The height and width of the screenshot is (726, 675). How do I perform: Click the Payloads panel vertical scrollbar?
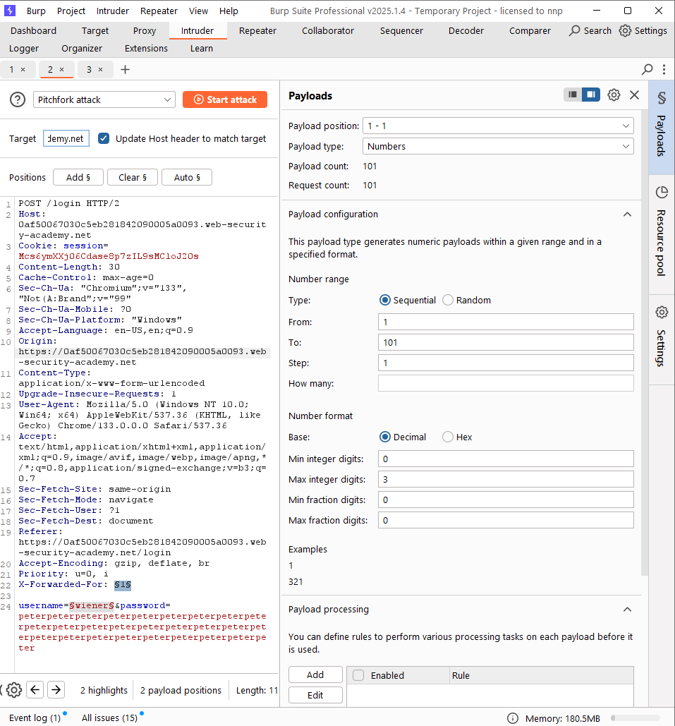[x=645, y=343]
